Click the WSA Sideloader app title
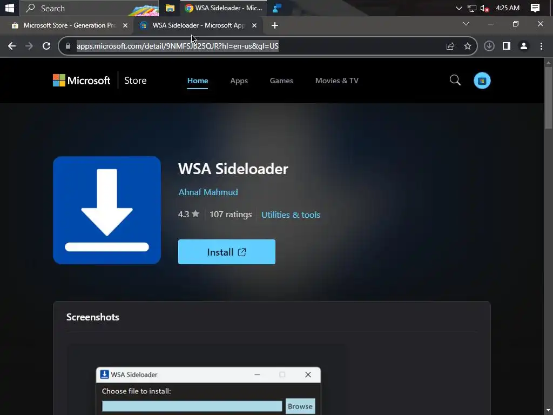Image resolution: width=553 pixels, height=415 pixels. [233, 169]
